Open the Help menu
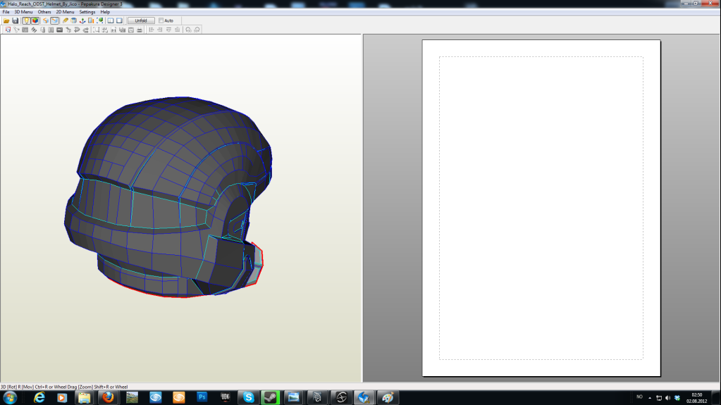 tap(105, 12)
